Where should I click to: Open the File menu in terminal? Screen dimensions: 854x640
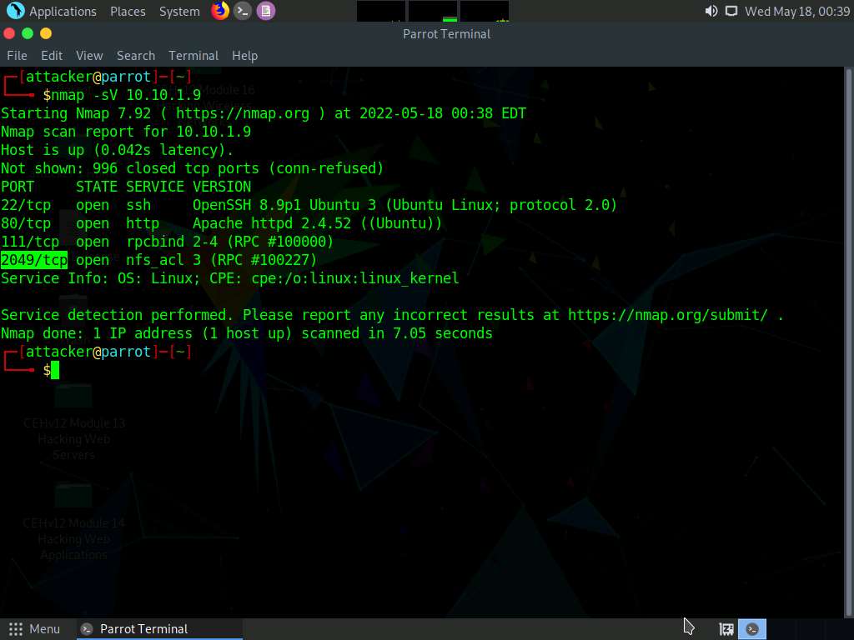[17, 56]
